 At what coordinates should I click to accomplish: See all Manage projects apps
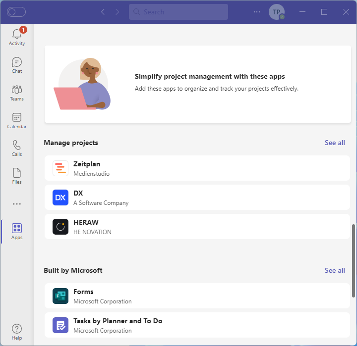335,143
